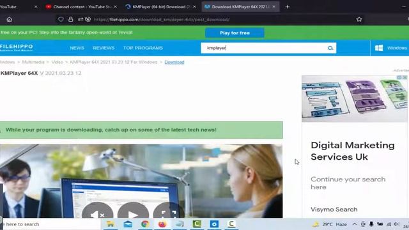This screenshot has height=230, width=409.
Task: Open blue recorder app on taskbar
Action: tap(214, 224)
